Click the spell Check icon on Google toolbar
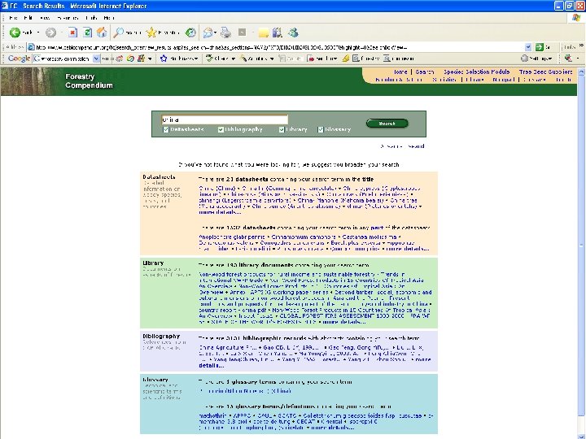Image resolution: width=586 pixels, height=439 pixels. point(210,59)
